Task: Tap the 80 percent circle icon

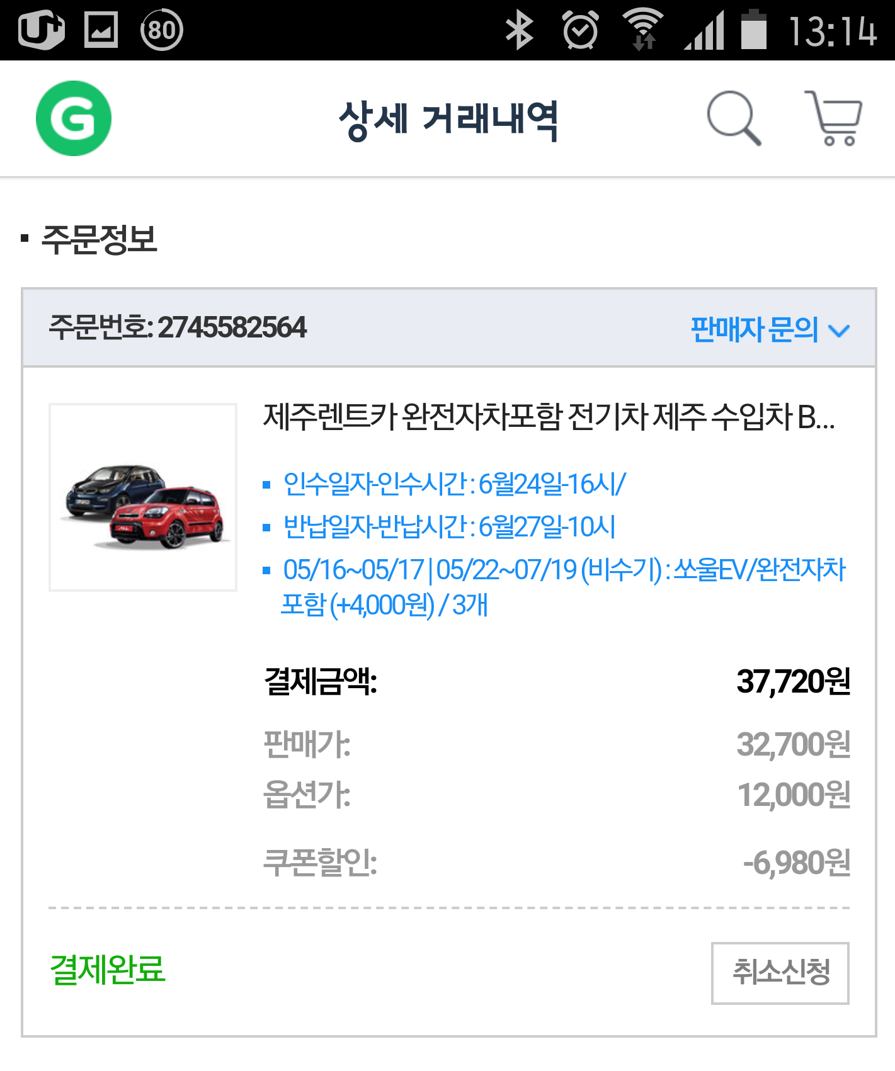Action: pyautogui.click(x=162, y=30)
